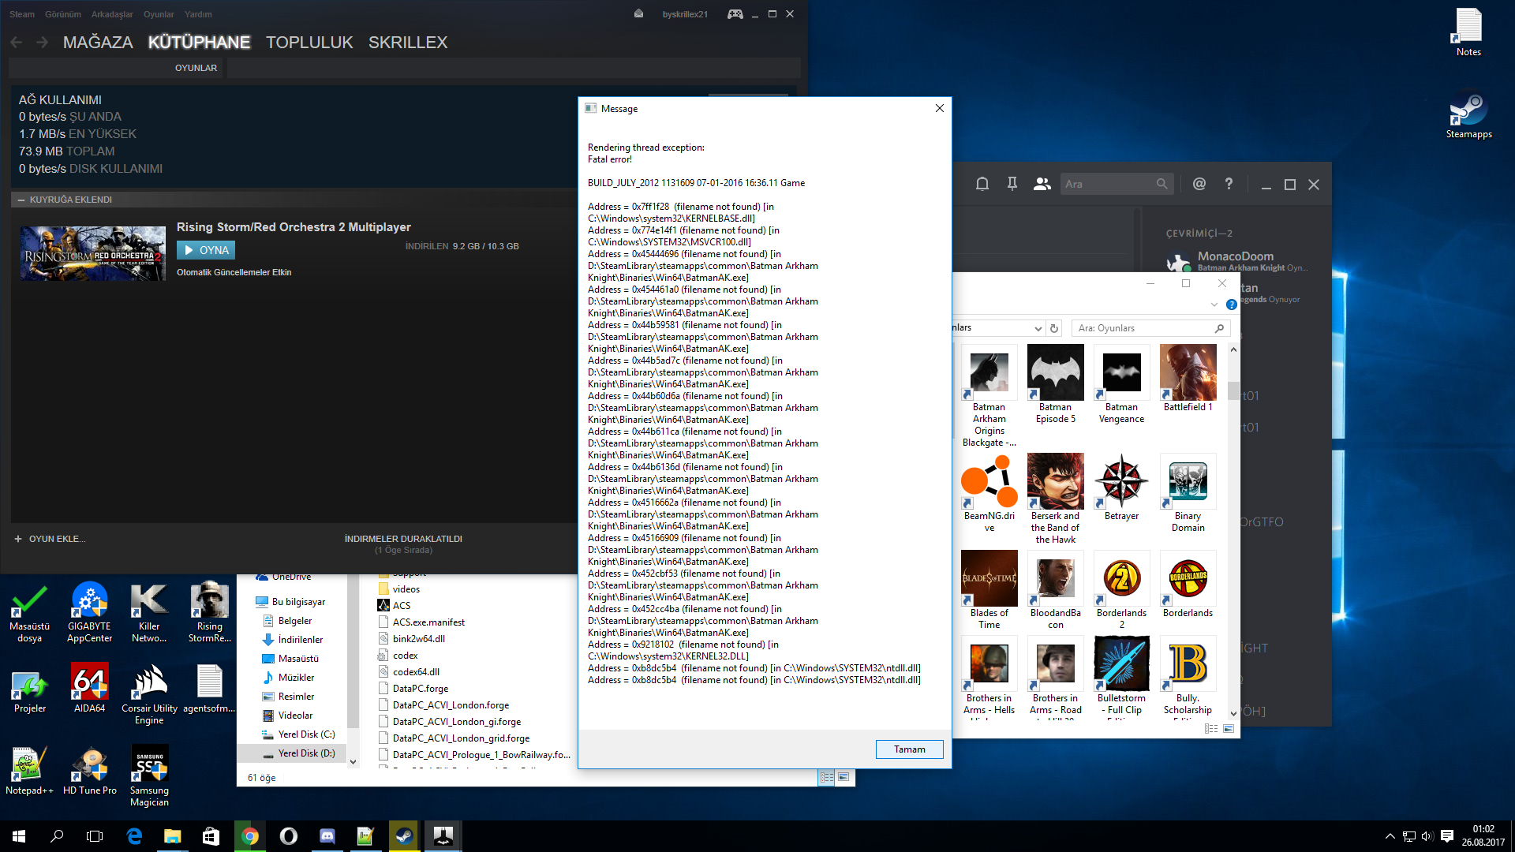This screenshot has width=1515, height=852.
Task: Open HD Tune Pro shortcut
Action: pos(90,771)
